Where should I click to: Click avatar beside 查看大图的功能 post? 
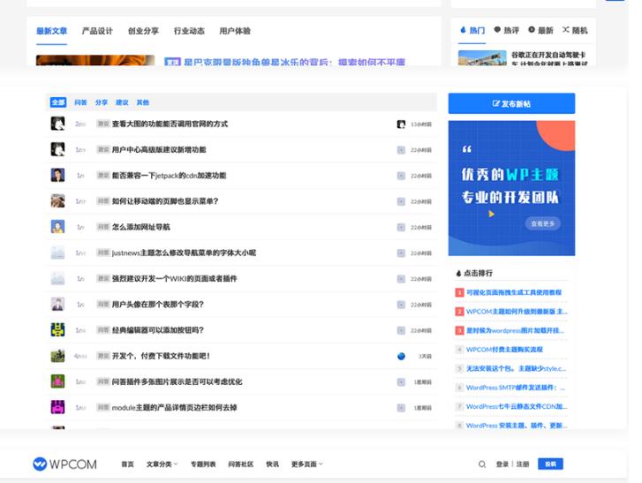pyautogui.click(x=57, y=125)
